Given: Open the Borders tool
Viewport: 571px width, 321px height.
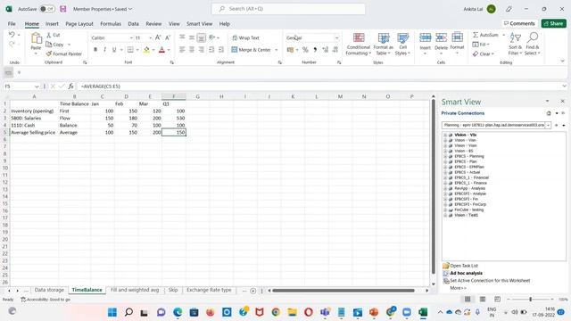Looking at the screenshot, I should pyautogui.click(x=130, y=50).
